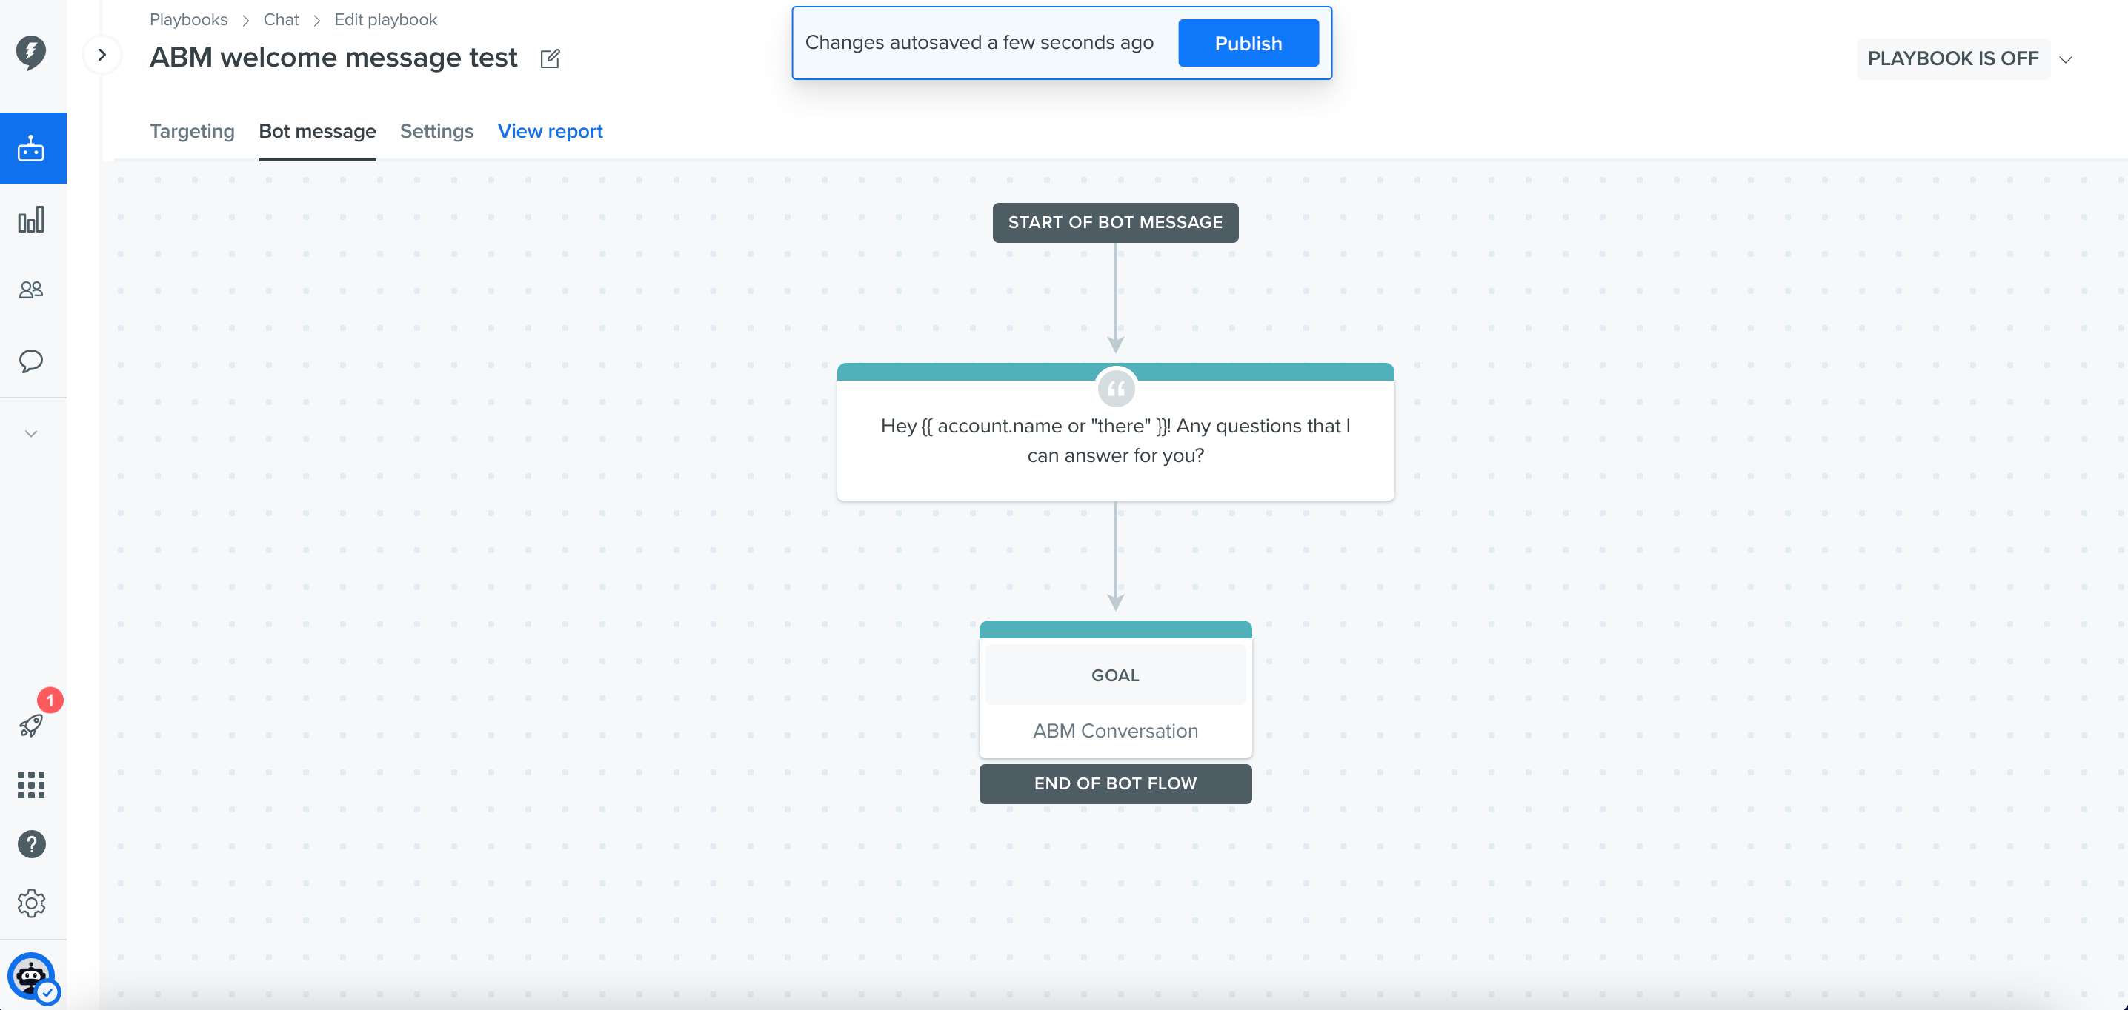Go to Playbooks breadcrumb

[188, 20]
